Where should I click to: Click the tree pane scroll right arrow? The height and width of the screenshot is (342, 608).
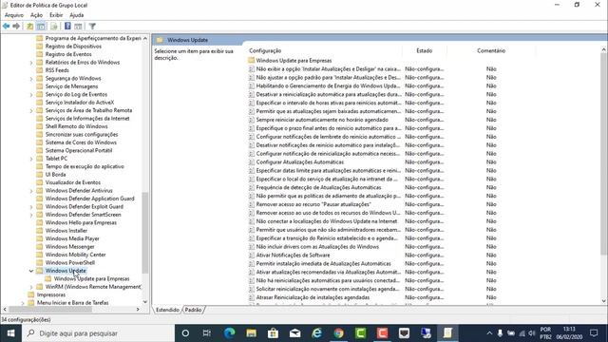pyautogui.click(x=138, y=310)
